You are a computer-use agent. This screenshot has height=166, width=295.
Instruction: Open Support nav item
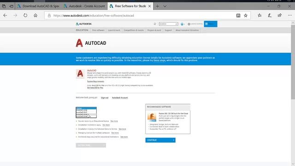click(x=168, y=30)
